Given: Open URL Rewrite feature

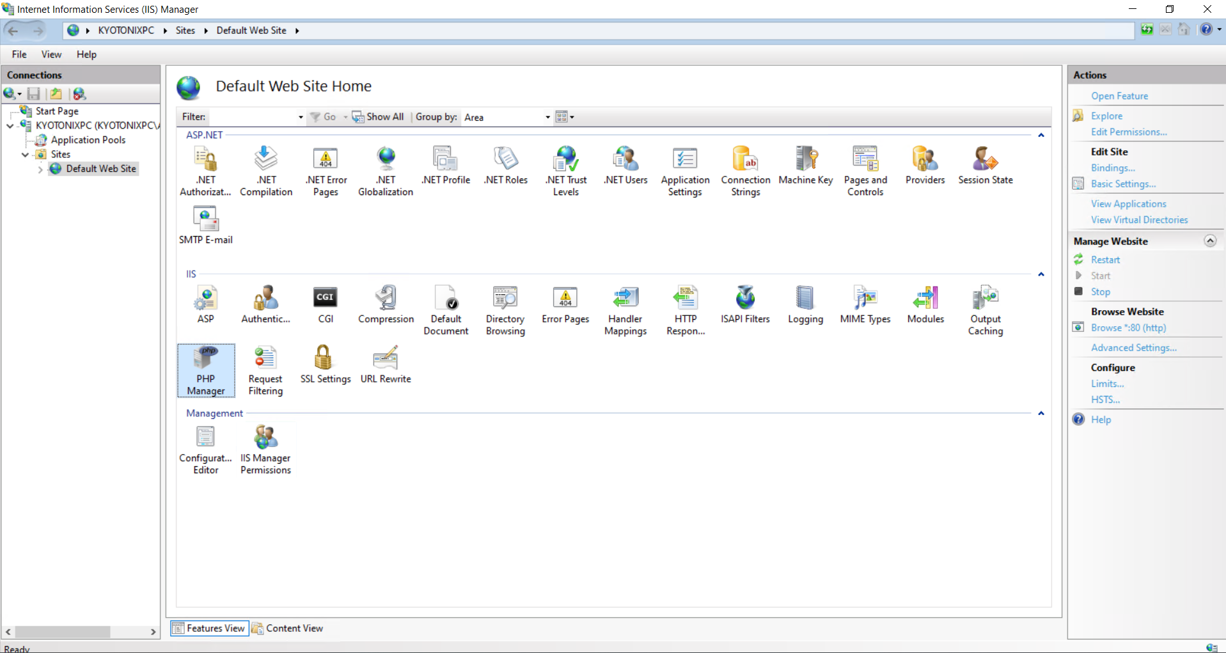Looking at the screenshot, I should (x=386, y=365).
